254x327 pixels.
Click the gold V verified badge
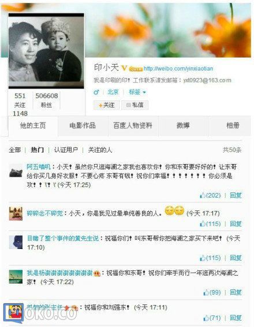(x=124, y=68)
